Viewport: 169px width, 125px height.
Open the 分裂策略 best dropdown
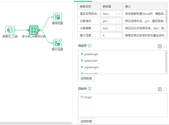tap(111, 28)
